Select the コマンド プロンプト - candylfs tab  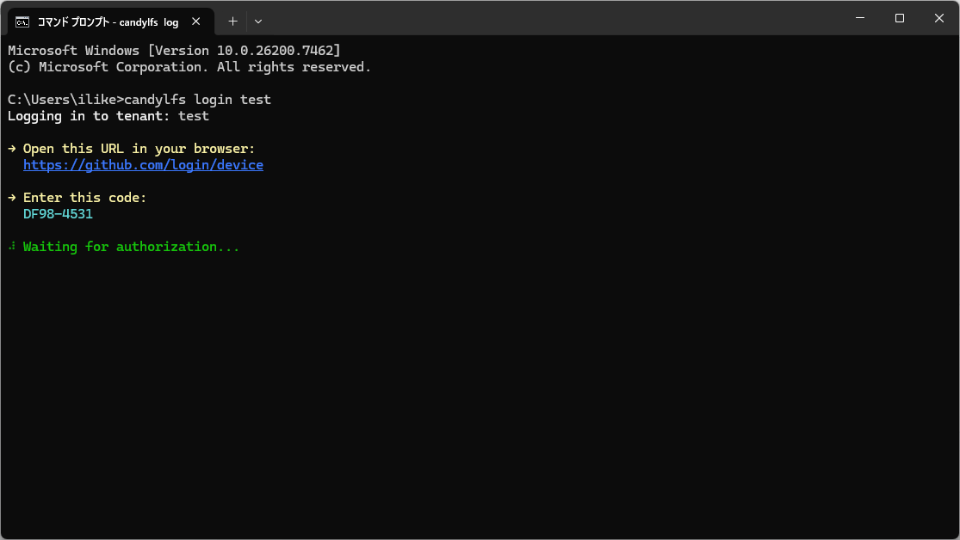108,21
